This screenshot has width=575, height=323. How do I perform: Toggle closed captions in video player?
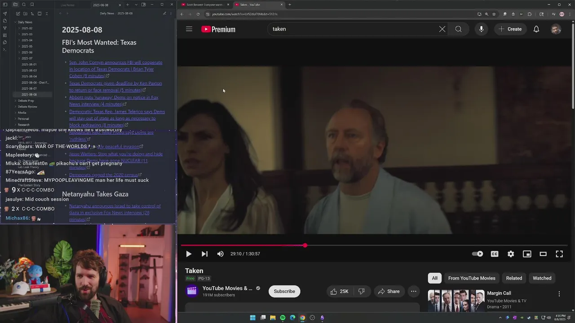coord(495,254)
